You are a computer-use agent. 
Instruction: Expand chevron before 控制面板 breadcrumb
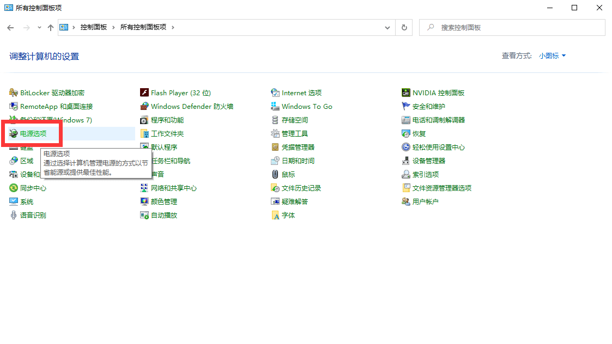(x=74, y=27)
